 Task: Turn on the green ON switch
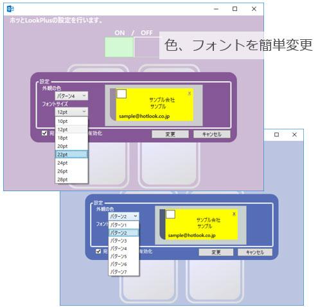pos(119,47)
